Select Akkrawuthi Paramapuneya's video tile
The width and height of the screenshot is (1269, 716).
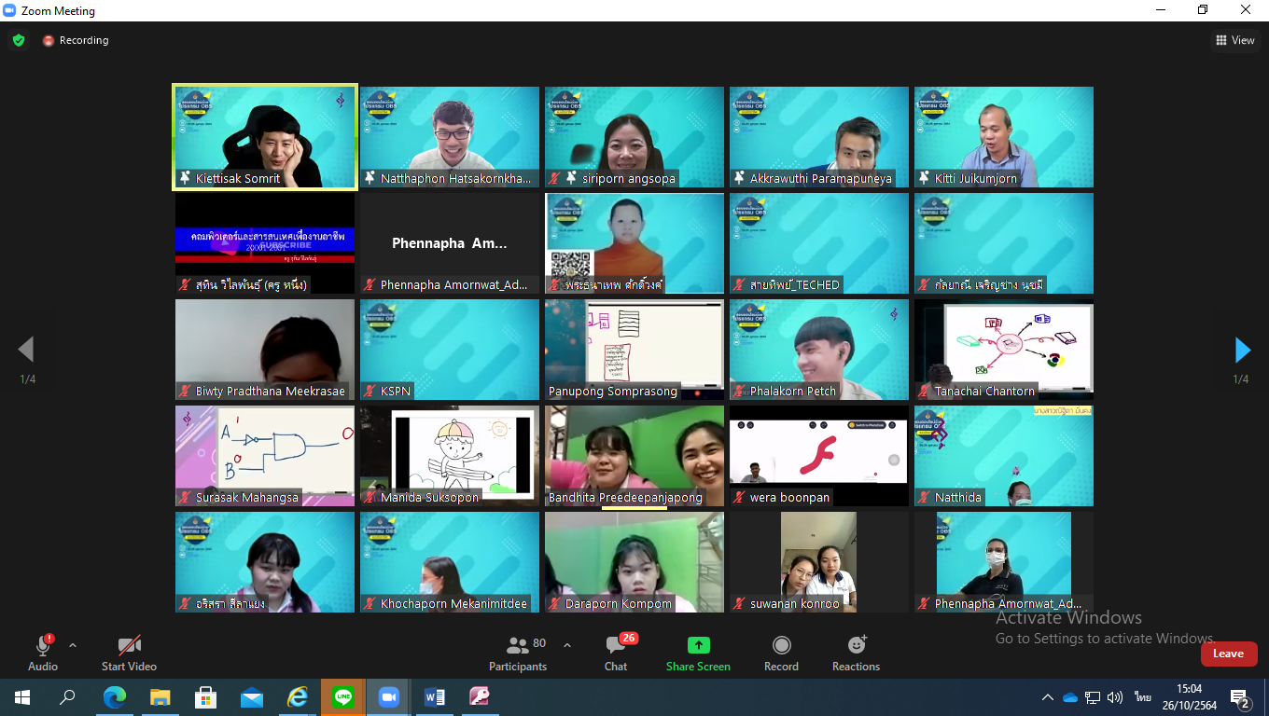click(x=819, y=137)
